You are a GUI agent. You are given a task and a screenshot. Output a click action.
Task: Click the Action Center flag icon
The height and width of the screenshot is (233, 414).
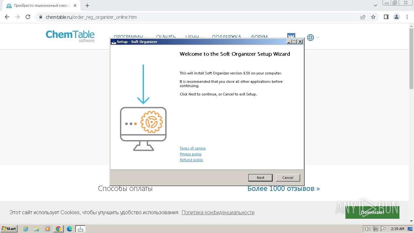pos(383,229)
